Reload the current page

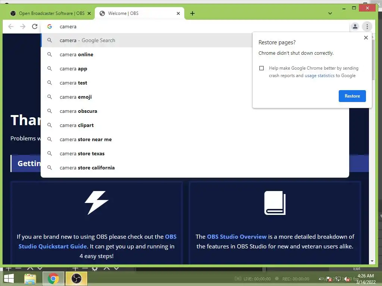pyautogui.click(x=35, y=26)
